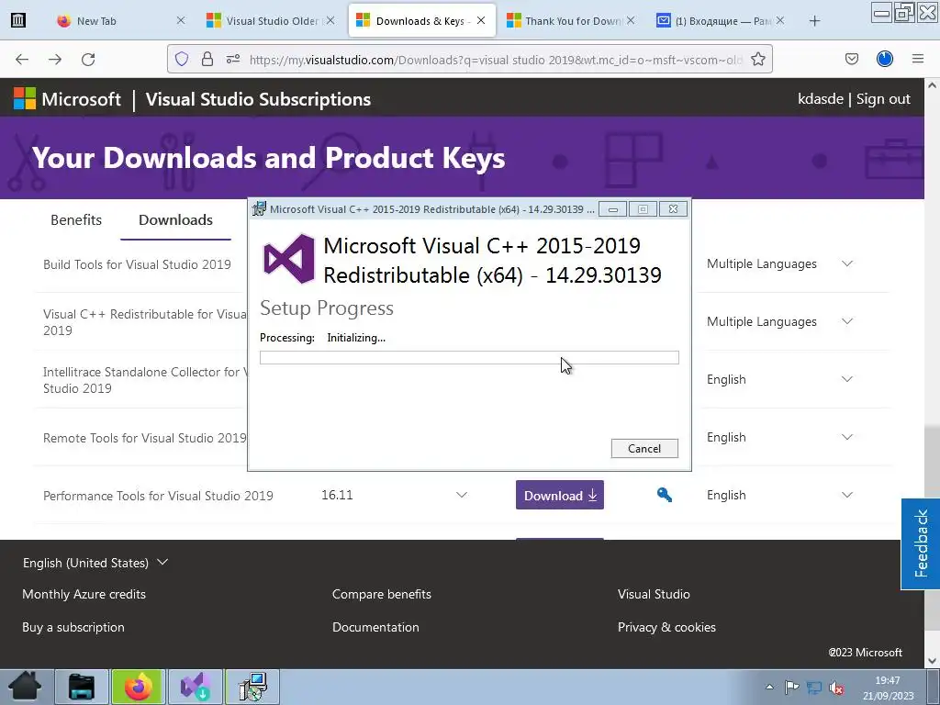View site security padlock info
Screen dimensions: 940x705
(x=207, y=59)
